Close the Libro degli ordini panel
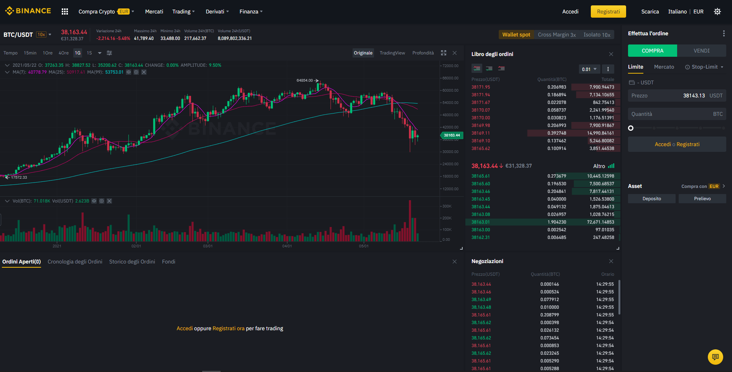 pyautogui.click(x=611, y=54)
